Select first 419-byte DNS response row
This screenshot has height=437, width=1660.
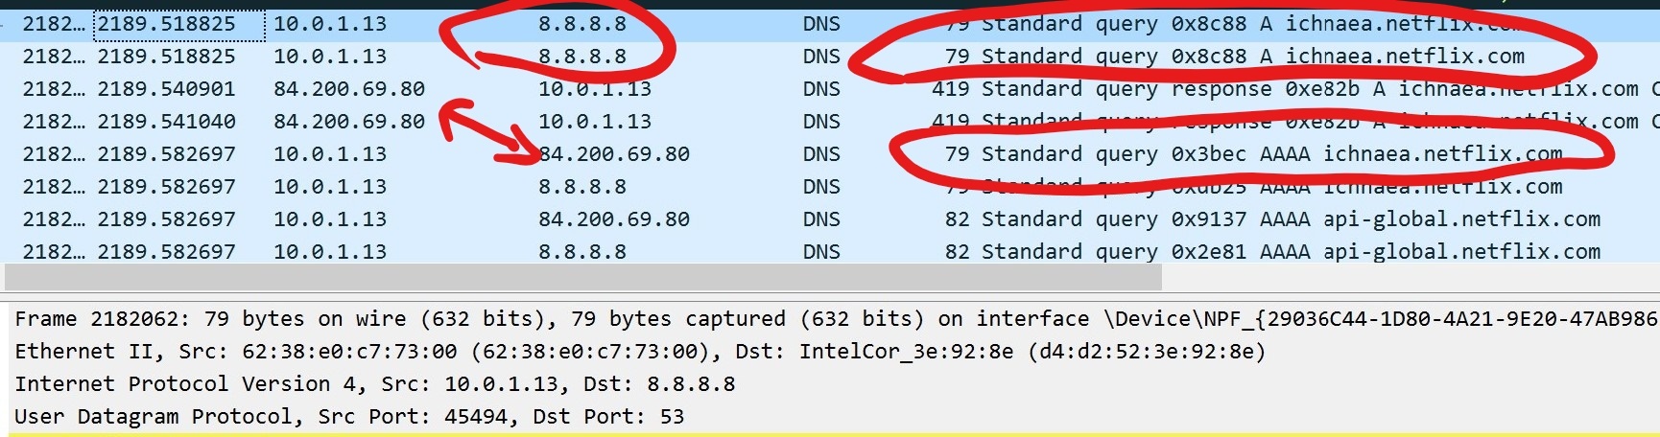(830, 89)
